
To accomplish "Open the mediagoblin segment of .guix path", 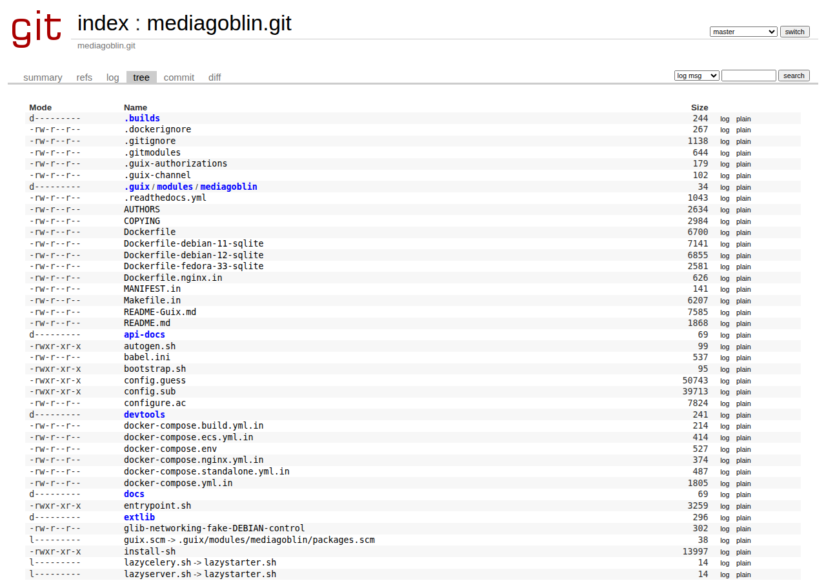I will pos(228,187).
